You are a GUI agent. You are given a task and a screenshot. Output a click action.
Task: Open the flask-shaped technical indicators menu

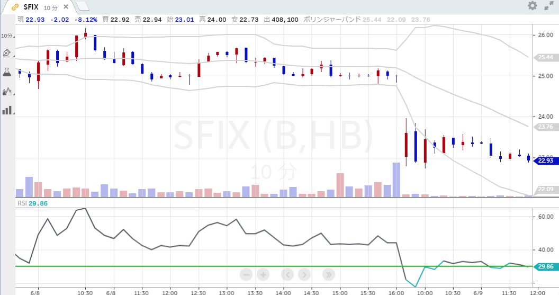click(x=7, y=71)
